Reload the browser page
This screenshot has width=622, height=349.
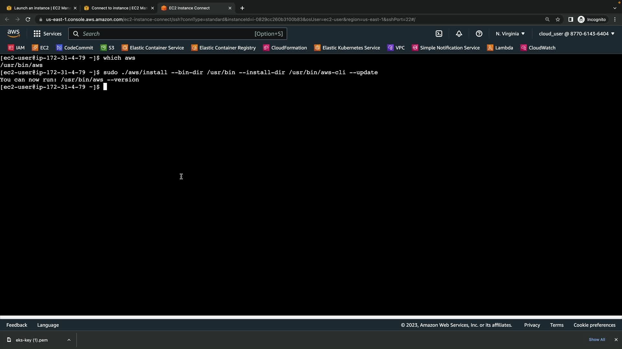pyautogui.click(x=28, y=19)
